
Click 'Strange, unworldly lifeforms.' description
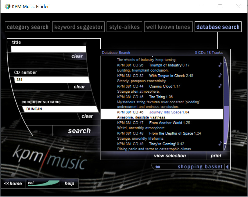(141, 139)
